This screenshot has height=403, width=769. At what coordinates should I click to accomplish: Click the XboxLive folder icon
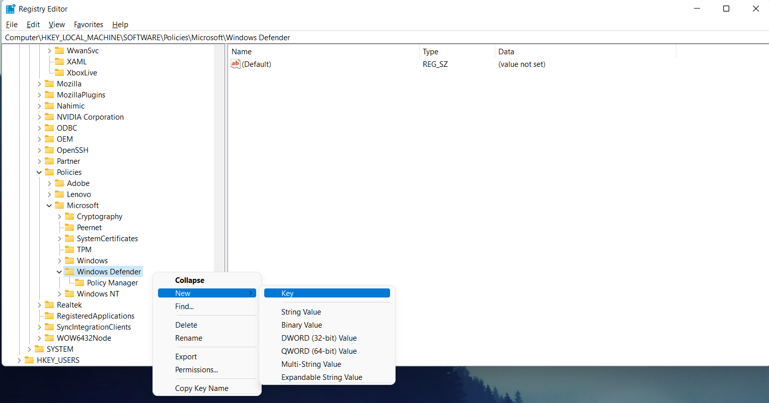(59, 73)
